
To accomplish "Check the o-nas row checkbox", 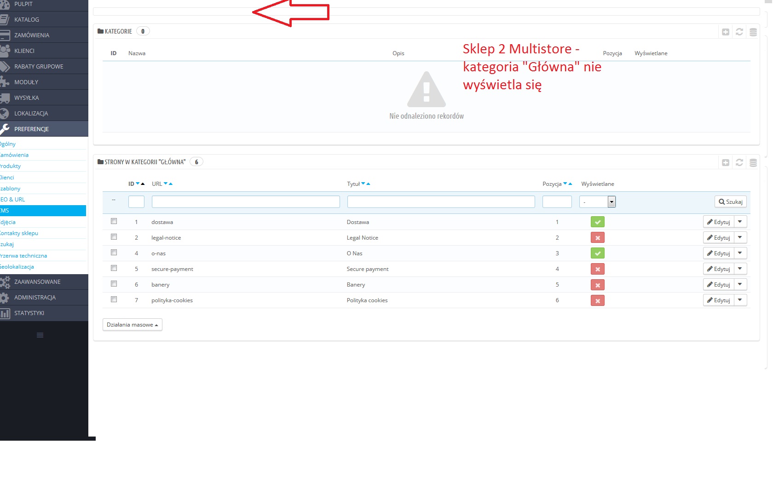I will coord(114,253).
